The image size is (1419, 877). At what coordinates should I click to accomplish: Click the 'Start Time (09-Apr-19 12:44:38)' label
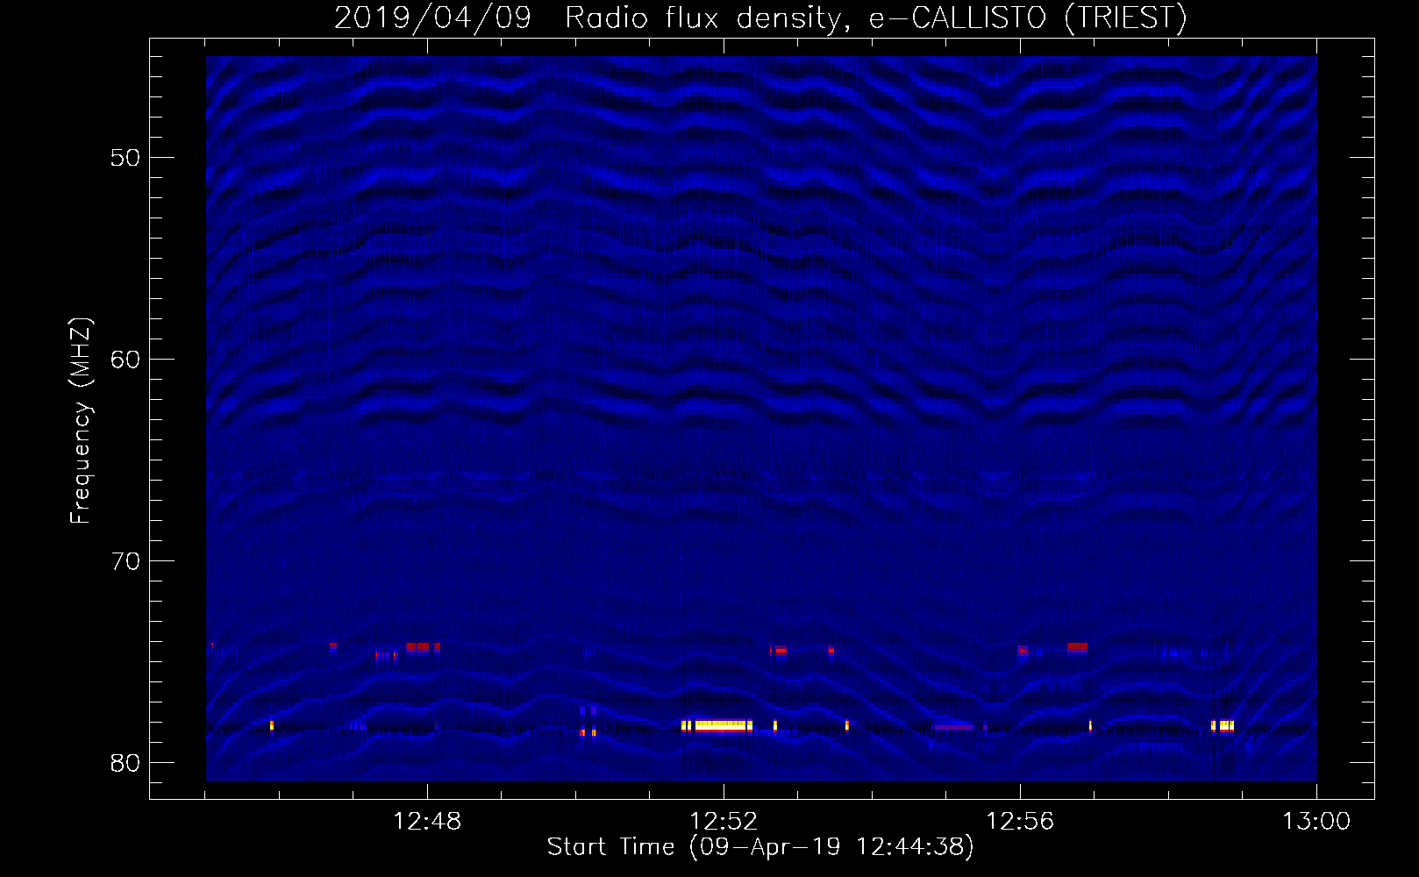tap(760, 846)
